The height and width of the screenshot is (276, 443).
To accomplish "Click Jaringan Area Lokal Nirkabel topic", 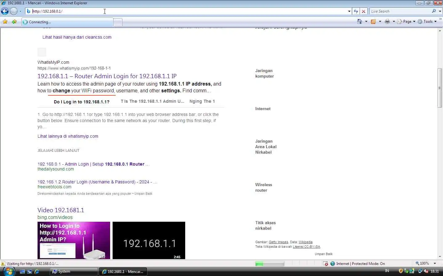I will [266, 147].
